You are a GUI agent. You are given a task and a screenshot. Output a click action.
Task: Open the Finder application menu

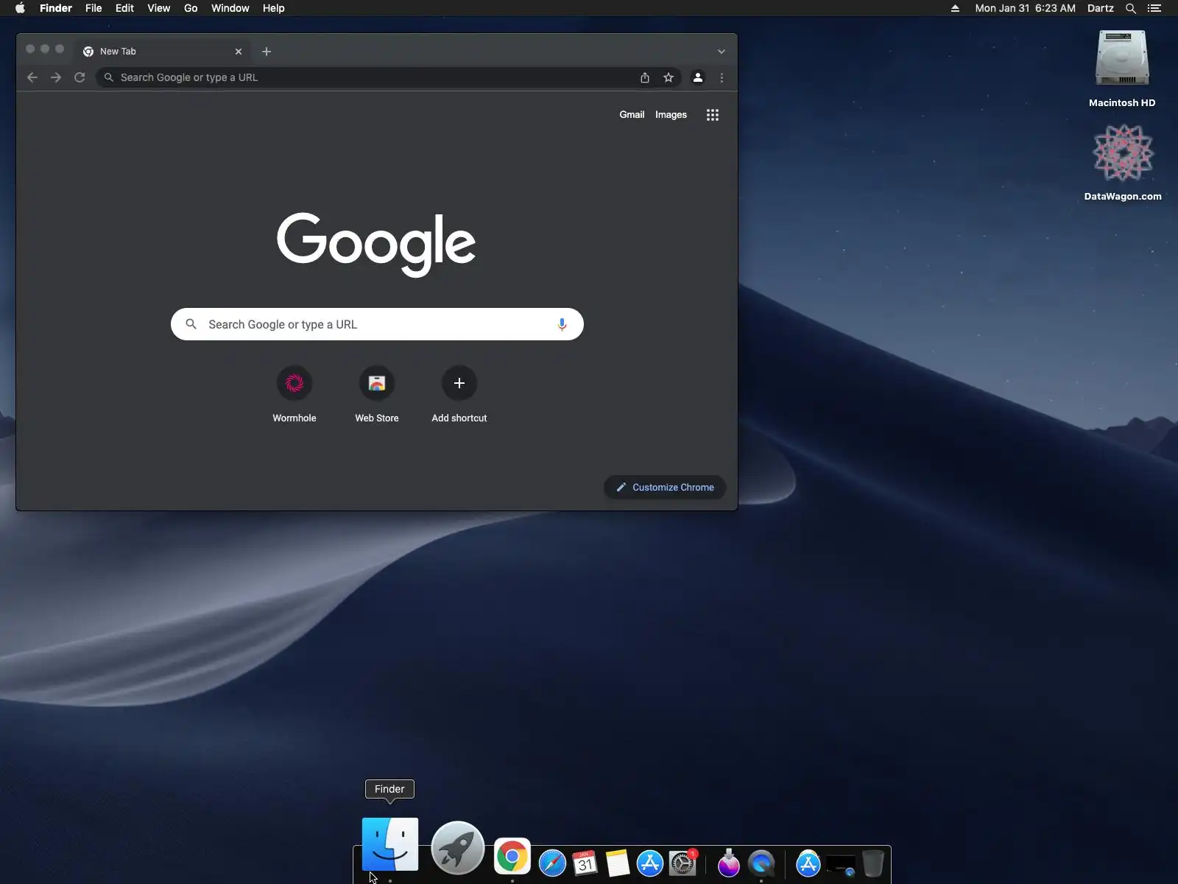56,8
